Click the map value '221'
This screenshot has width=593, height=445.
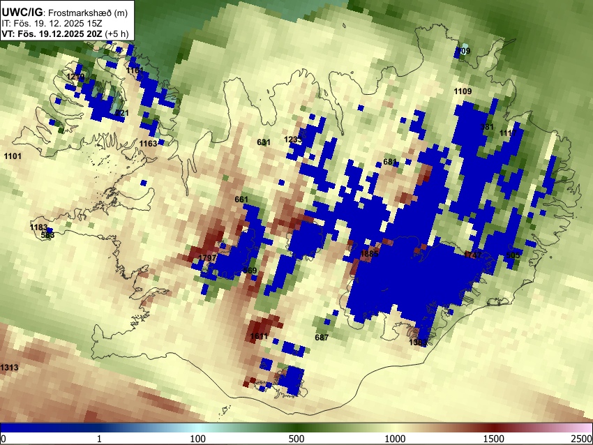pos(122,113)
